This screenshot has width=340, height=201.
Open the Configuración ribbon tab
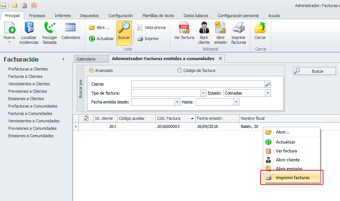click(121, 16)
